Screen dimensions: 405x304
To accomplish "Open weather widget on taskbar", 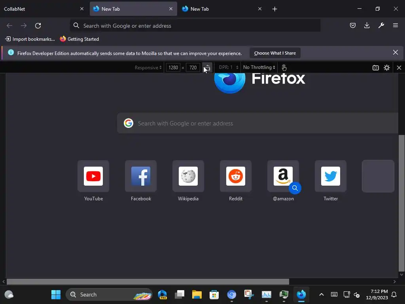I will coord(9,294).
